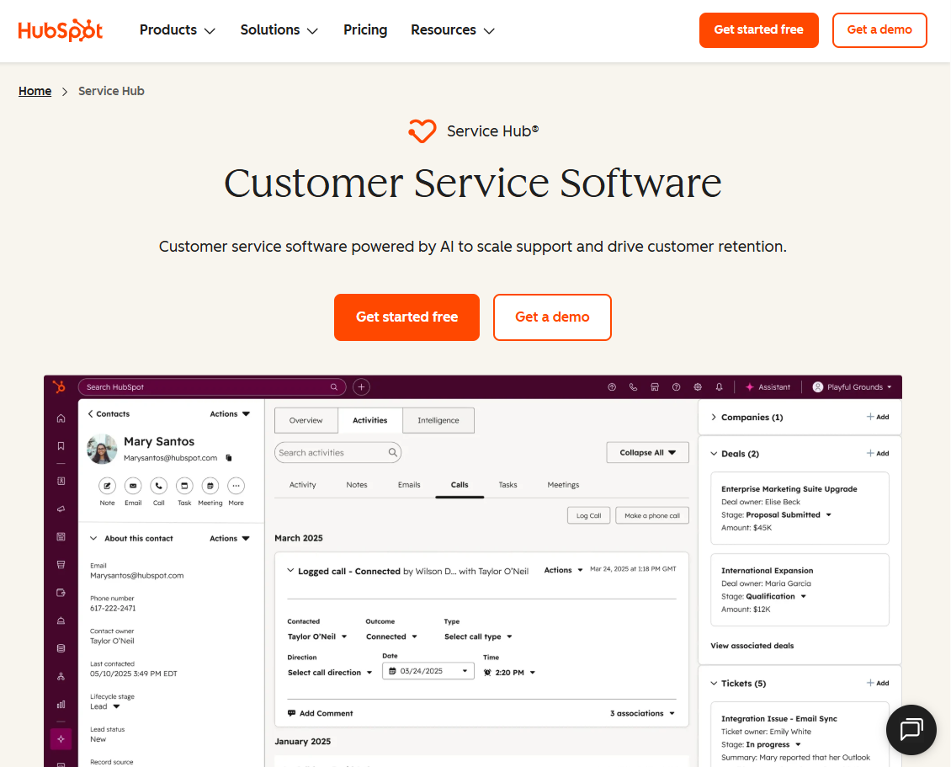Click View associated deals link

(752, 646)
